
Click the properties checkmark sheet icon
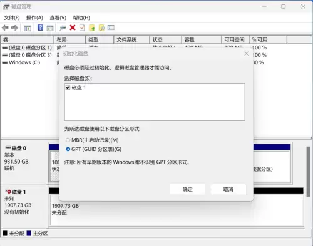(x=82, y=27)
